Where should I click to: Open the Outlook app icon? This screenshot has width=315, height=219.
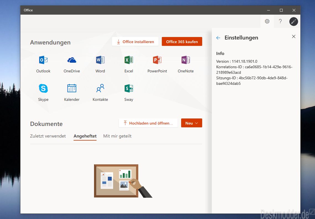[x=43, y=60]
